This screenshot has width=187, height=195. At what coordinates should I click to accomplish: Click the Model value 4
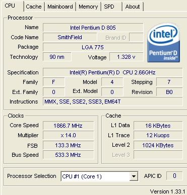(112, 82)
